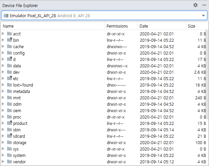Select the oem folder icon
The height and width of the screenshot is (166, 209).
coord(9,110)
